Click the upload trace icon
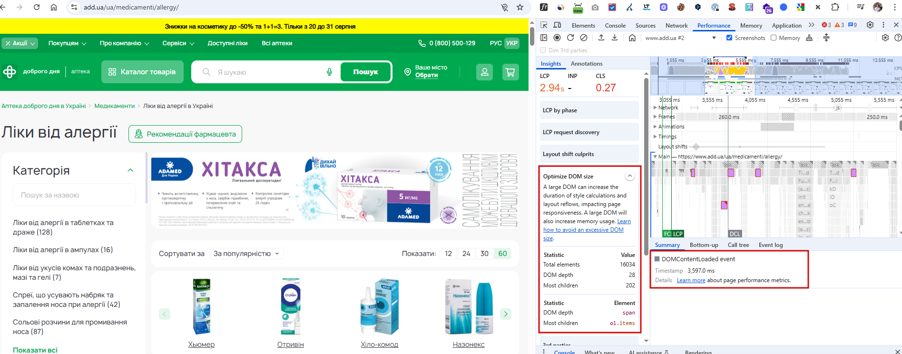 601,38
